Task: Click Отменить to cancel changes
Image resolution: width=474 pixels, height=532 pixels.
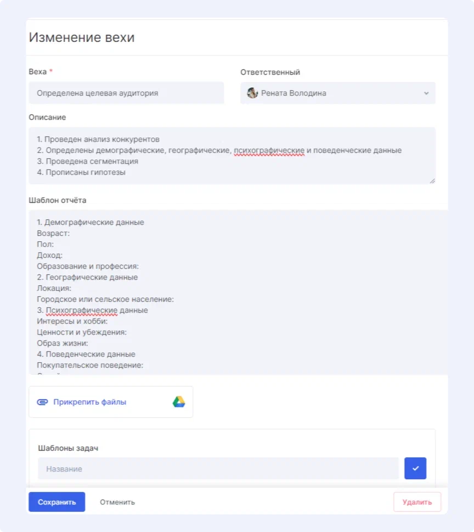Action: 117,501
